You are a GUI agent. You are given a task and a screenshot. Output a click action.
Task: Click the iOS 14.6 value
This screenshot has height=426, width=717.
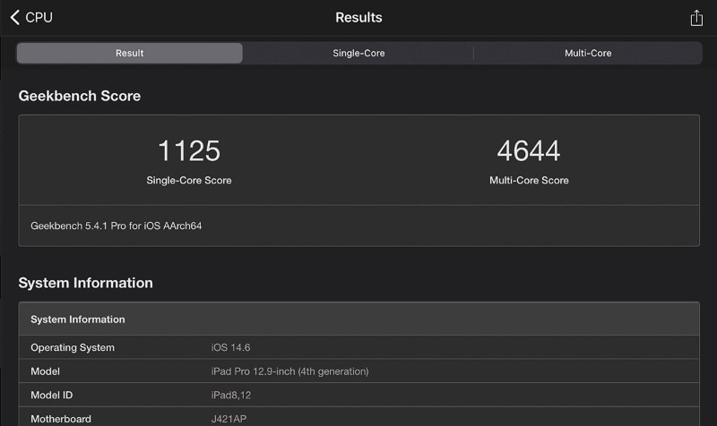[230, 347]
